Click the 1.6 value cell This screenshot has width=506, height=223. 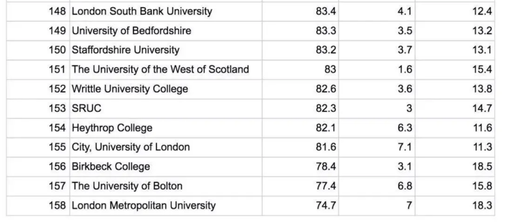point(377,69)
